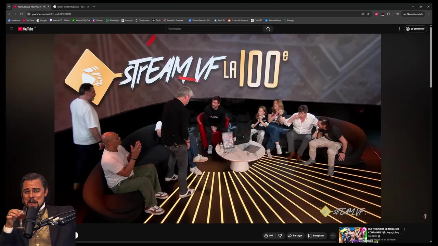Save the video with Enregistrer
438x246 pixels.
[x=316, y=235]
